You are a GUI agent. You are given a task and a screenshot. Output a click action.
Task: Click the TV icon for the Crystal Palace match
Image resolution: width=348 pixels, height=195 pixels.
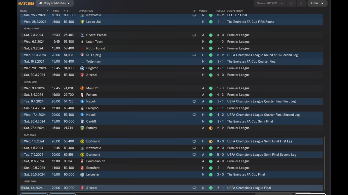click(x=194, y=35)
